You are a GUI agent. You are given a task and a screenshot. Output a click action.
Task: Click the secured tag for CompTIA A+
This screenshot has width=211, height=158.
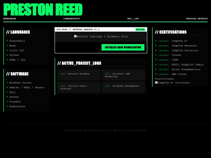163,41
